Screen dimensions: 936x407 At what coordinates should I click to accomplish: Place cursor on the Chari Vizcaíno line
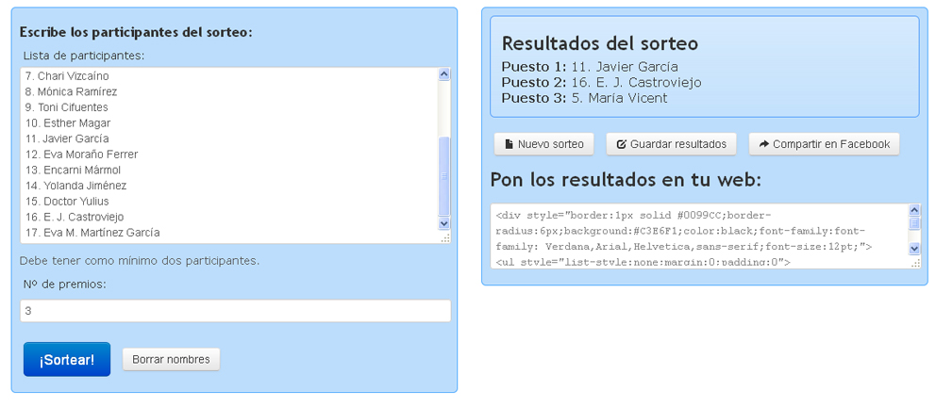[67, 75]
